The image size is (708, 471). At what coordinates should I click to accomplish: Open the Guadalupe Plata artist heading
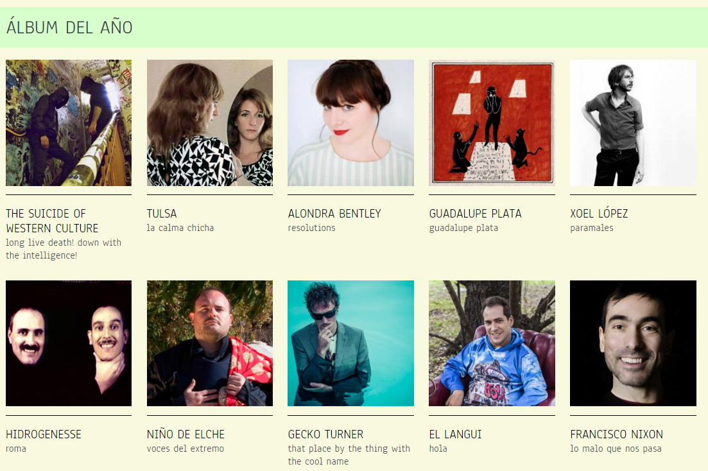click(476, 214)
